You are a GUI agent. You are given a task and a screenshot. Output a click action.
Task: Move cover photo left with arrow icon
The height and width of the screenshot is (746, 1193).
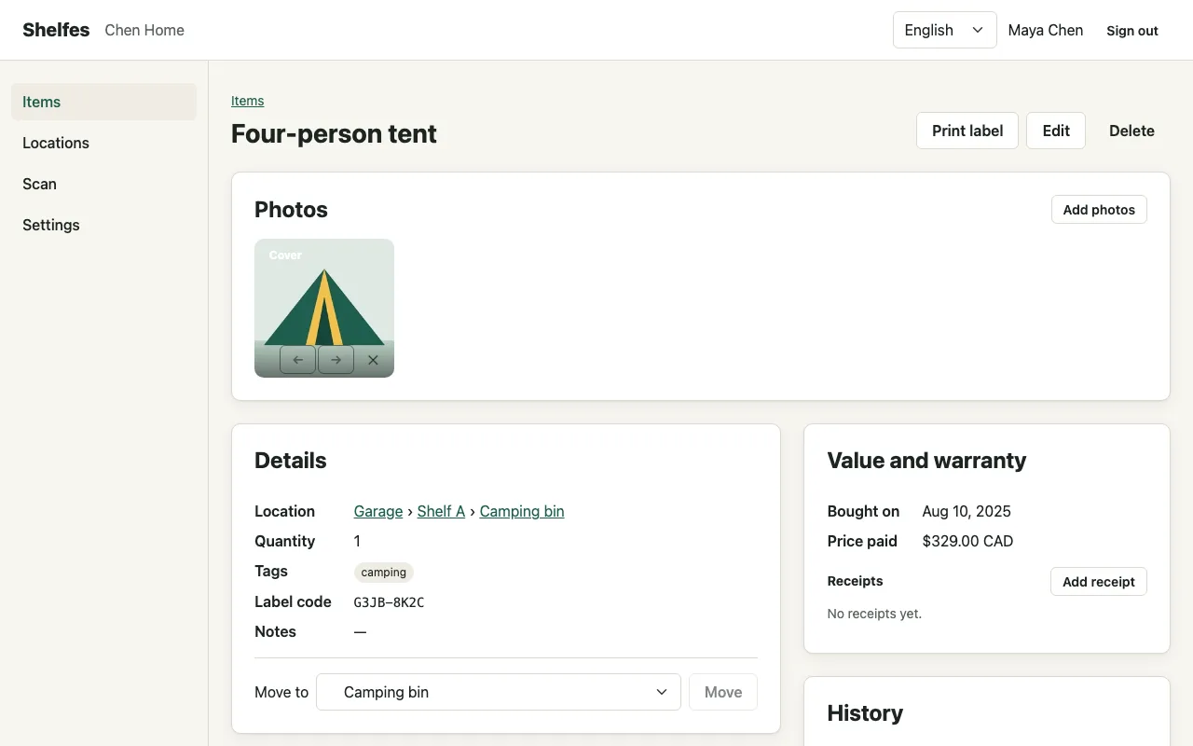298,360
